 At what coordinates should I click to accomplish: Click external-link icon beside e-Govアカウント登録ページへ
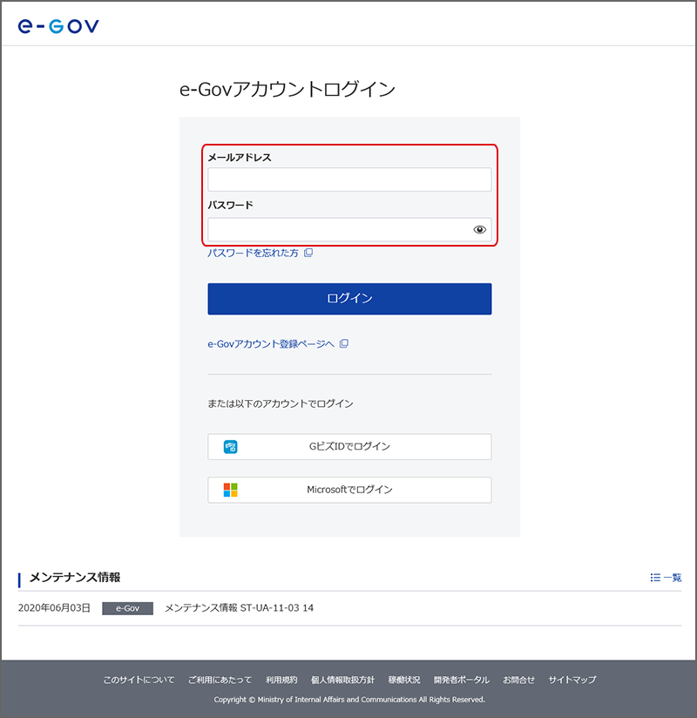(344, 343)
